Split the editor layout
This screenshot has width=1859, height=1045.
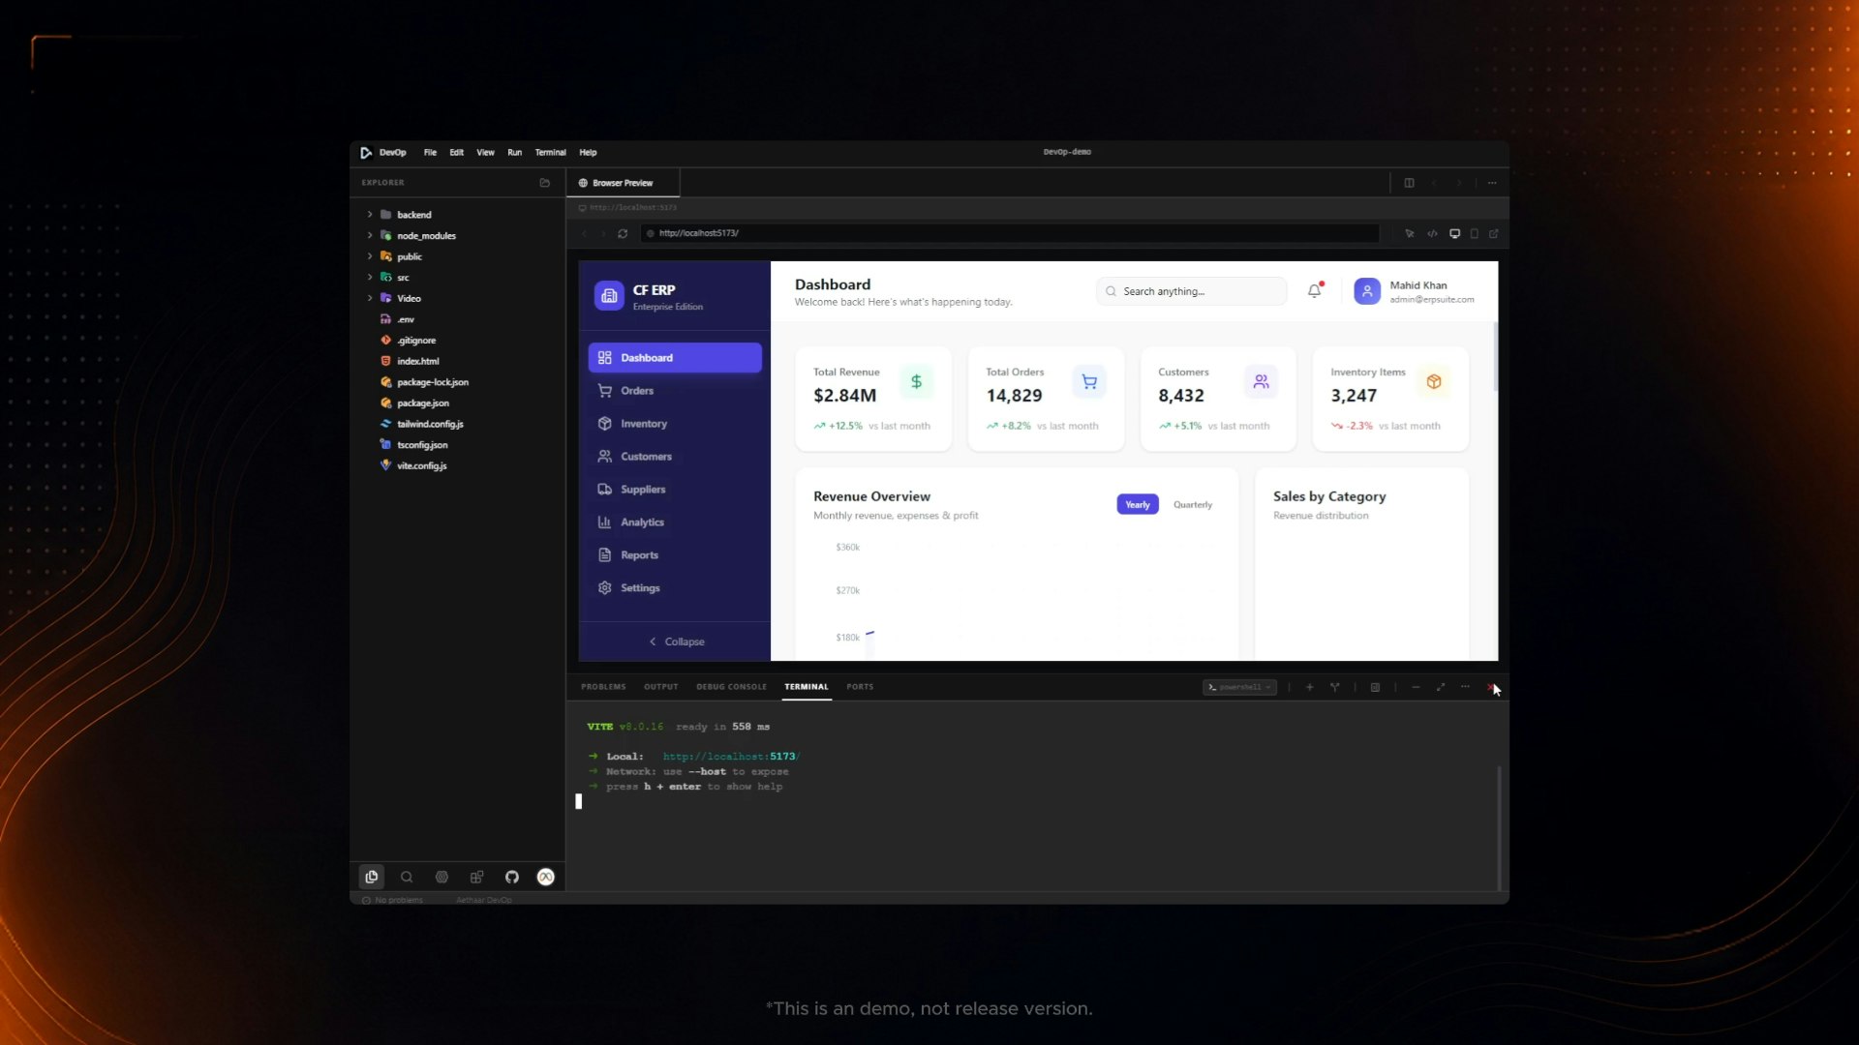pos(1410,183)
